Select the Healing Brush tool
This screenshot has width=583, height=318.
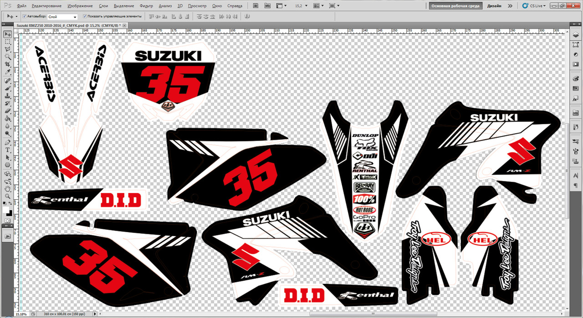click(8, 81)
